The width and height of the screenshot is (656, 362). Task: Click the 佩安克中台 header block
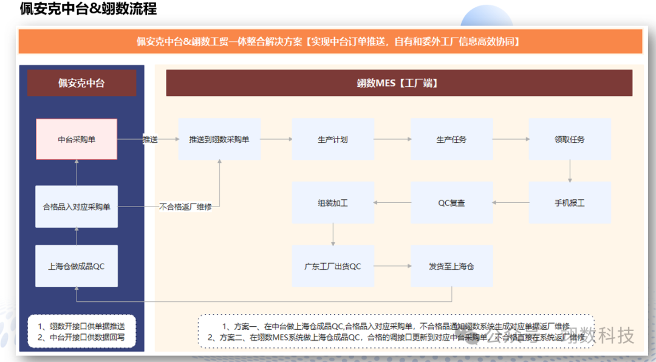[81, 83]
